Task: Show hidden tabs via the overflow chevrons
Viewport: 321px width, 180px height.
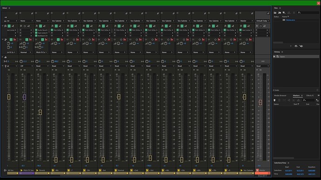Action: pos(319,95)
